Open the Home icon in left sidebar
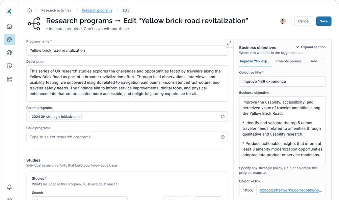Viewport: 339px width, 200px height. 9,26
